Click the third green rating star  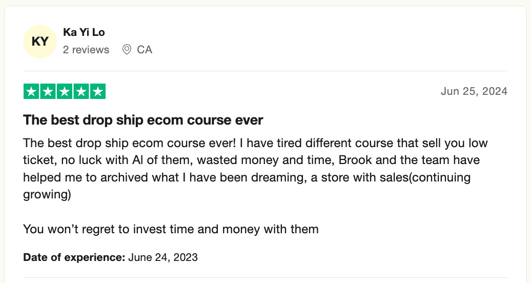click(x=65, y=92)
